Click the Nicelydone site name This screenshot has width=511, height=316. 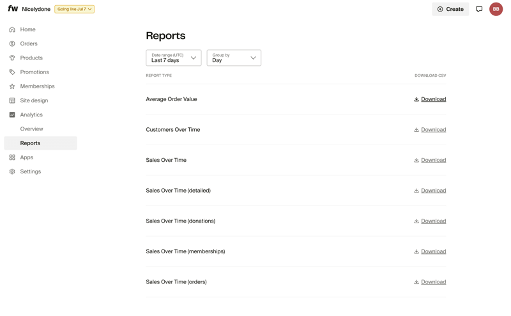pos(36,9)
